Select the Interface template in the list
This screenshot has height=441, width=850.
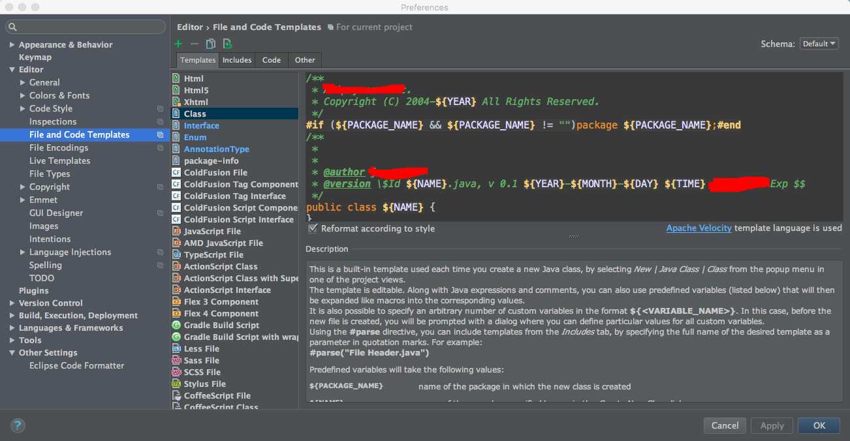pos(201,125)
